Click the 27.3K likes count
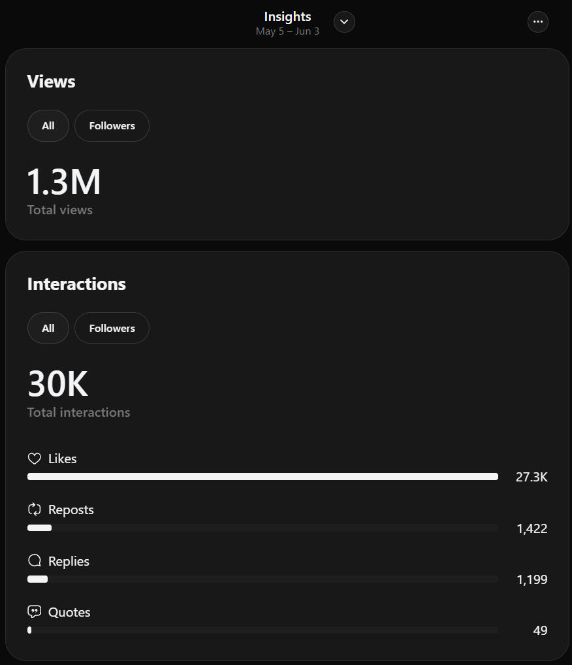 [532, 477]
